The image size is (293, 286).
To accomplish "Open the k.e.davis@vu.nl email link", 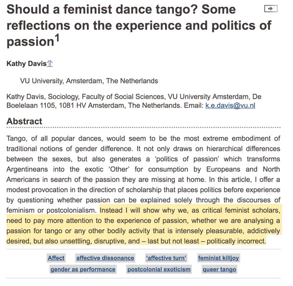I will point(230,105).
